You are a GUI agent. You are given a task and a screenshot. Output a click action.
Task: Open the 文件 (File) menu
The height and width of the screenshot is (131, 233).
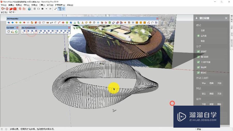(x=4, y=5)
